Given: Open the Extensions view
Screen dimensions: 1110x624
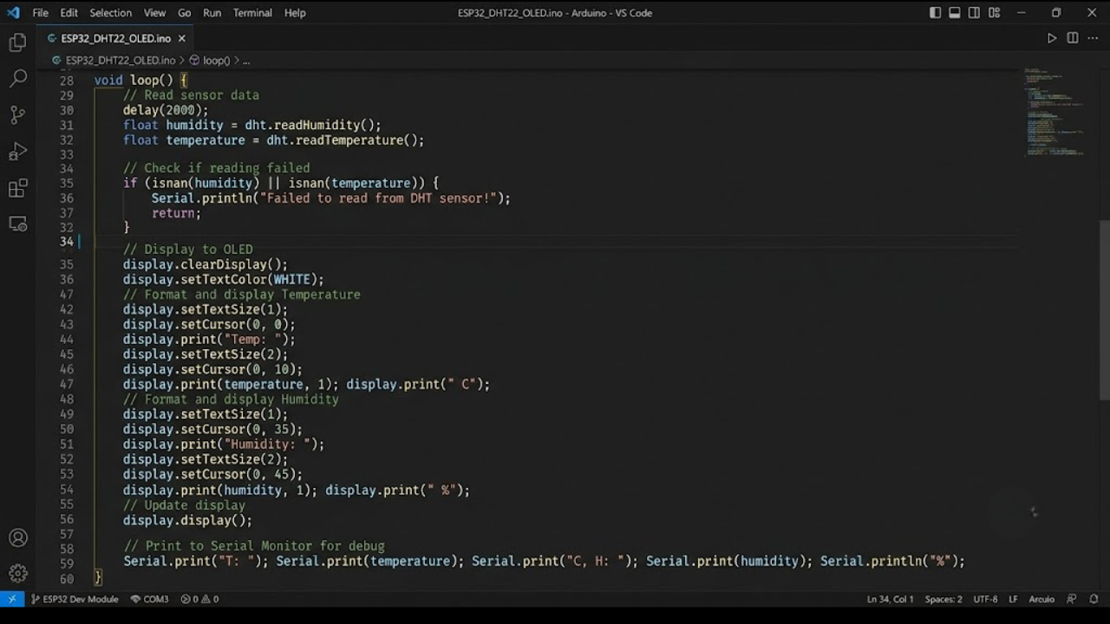Looking at the screenshot, I should 17,188.
